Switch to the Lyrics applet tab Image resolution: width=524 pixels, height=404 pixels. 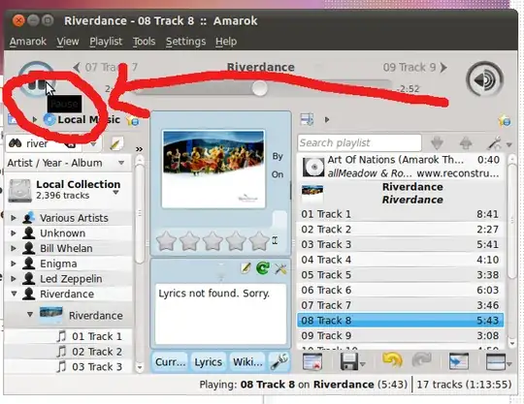click(x=209, y=362)
